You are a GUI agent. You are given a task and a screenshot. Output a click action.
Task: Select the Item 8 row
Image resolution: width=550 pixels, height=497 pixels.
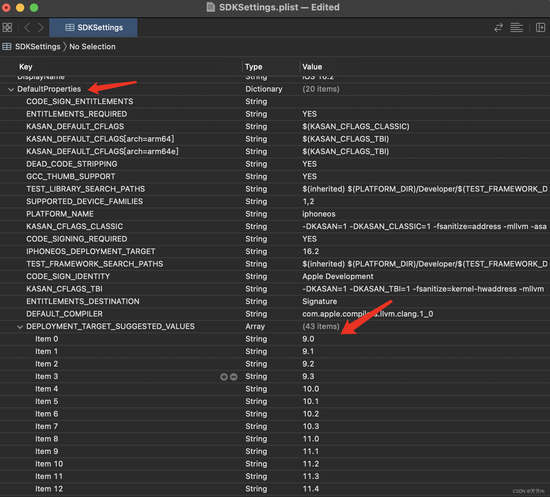(275, 439)
